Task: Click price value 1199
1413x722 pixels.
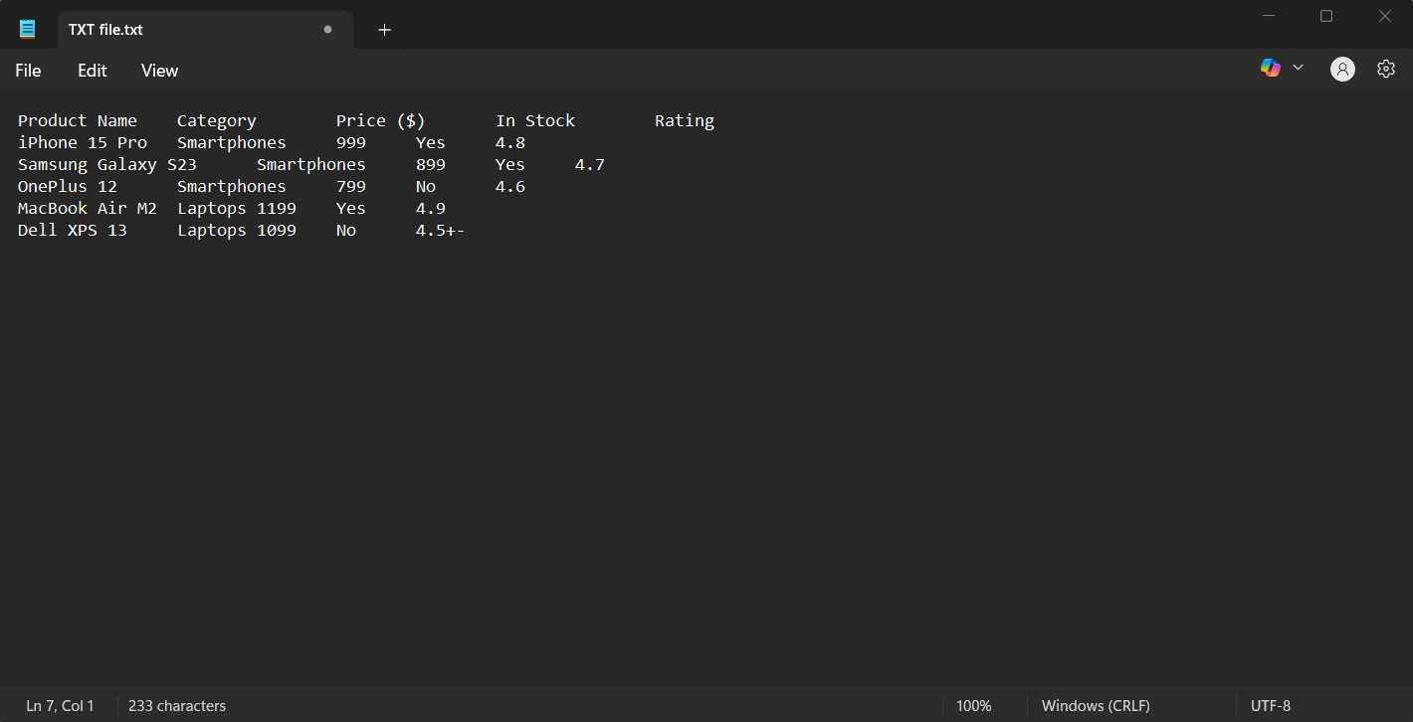Action: (x=277, y=208)
